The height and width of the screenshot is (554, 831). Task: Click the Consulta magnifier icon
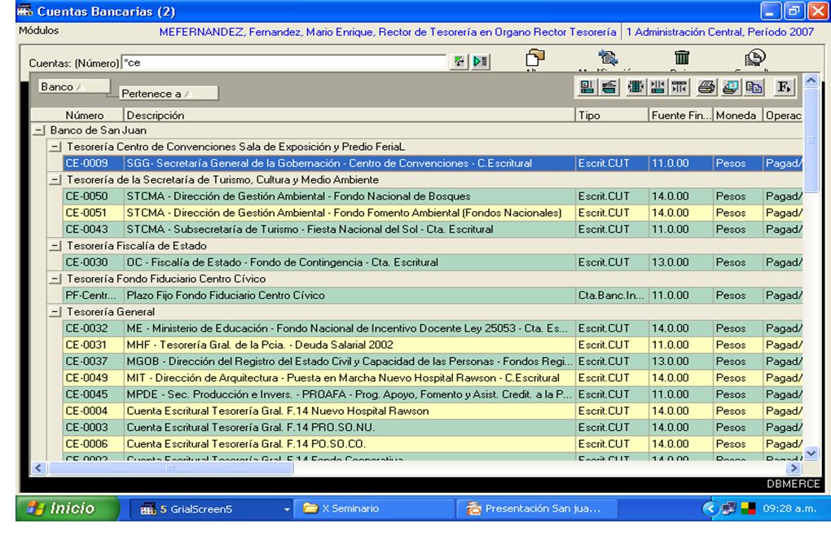[754, 57]
